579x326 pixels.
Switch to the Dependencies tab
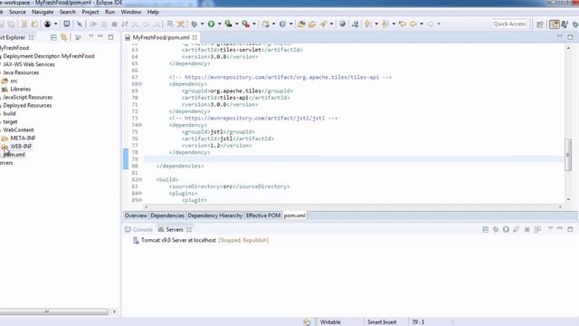[x=167, y=216]
